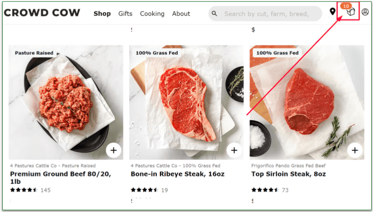Click the Ribeye star rating reviews
The width and height of the screenshot is (373, 212).
[149, 190]
